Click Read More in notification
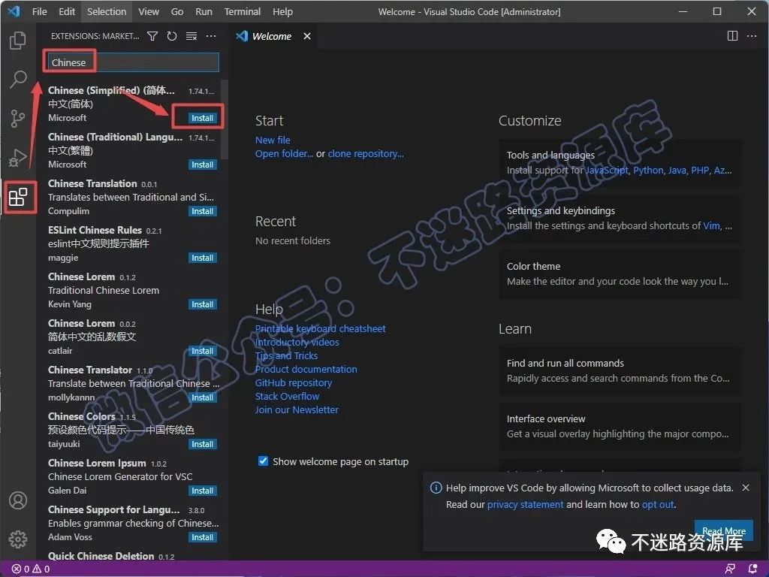769x577 pixels. coord(724,531)
